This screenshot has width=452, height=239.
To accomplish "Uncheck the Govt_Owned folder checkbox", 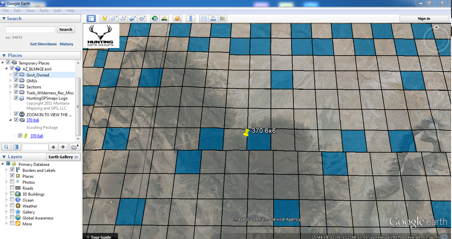I will point(16,75).
